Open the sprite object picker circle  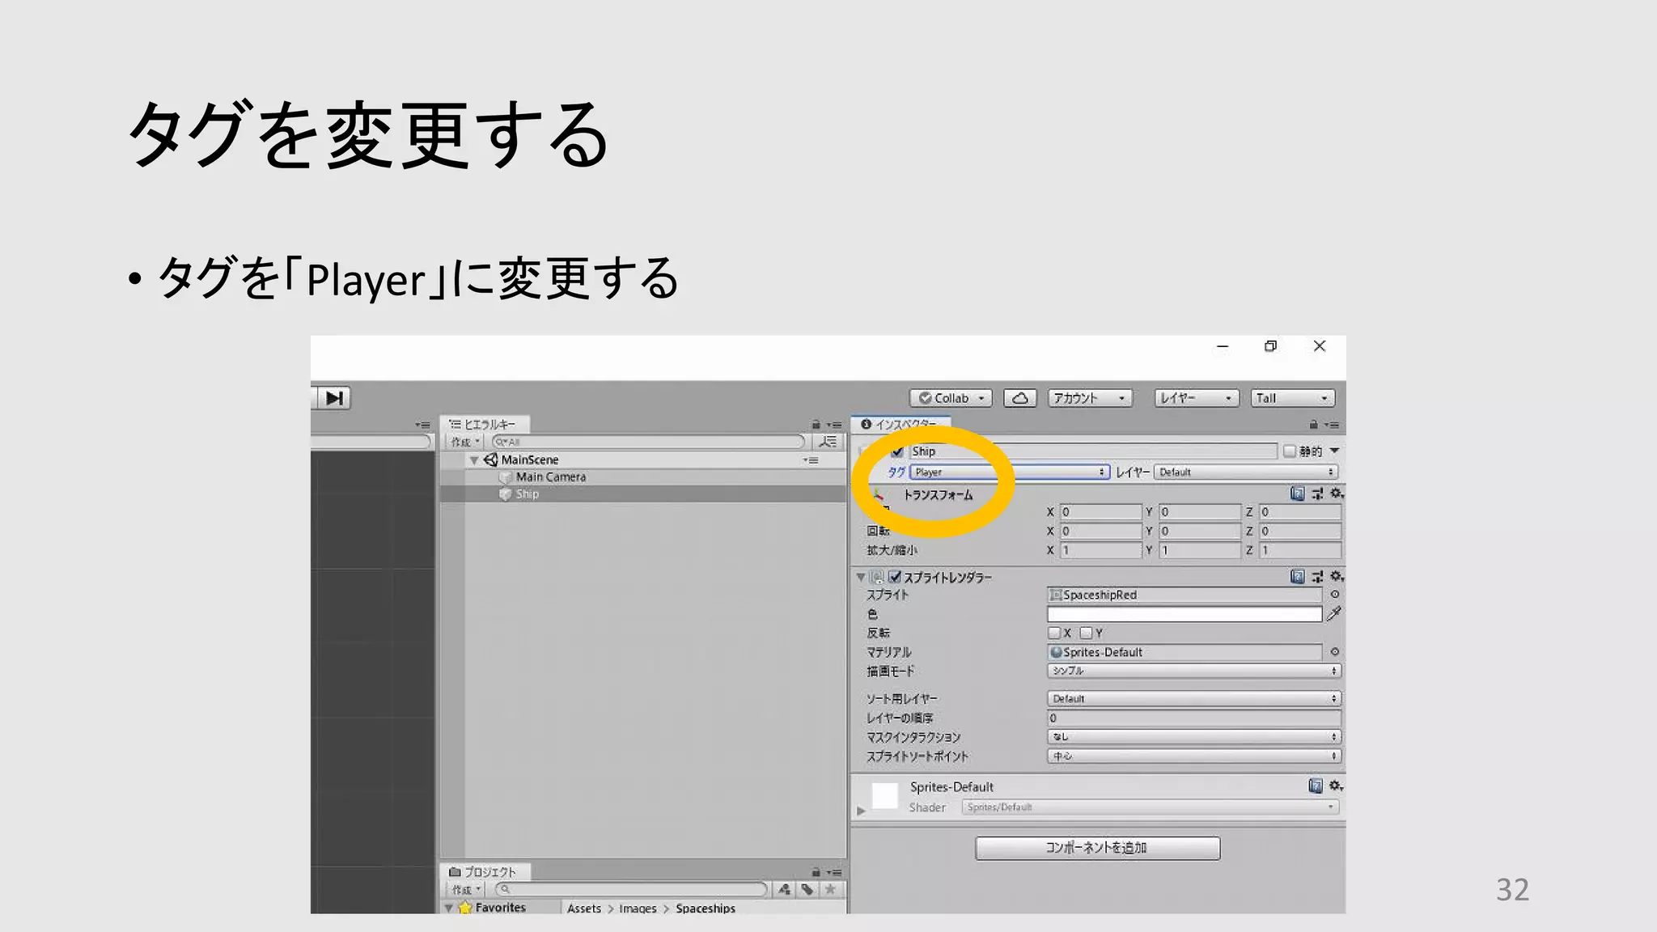[1334, 595]
